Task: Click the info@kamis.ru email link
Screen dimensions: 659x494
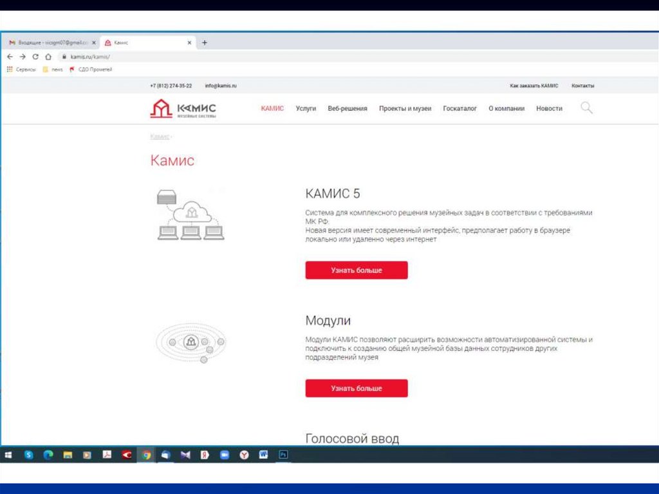Action: 221,86
